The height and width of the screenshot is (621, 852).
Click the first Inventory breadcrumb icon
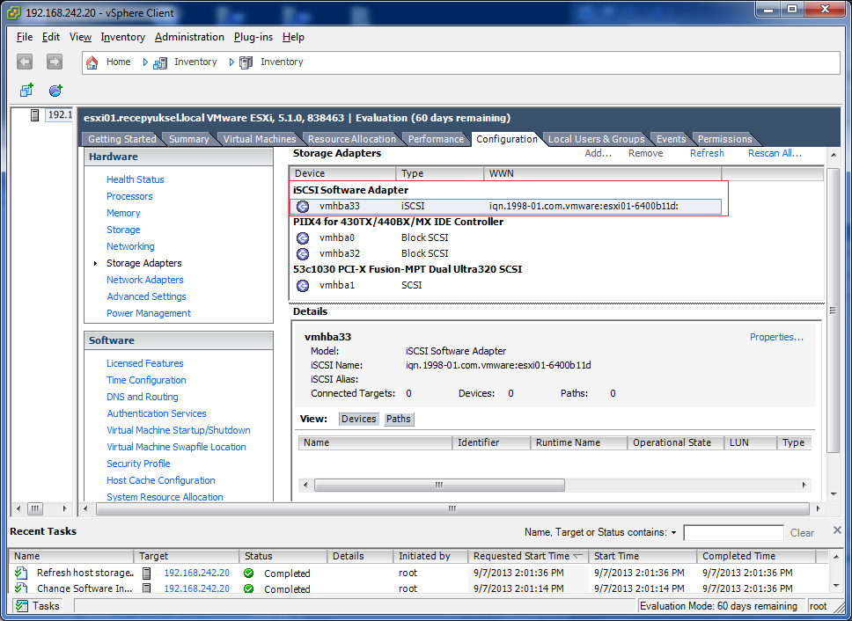click(160, 62)
